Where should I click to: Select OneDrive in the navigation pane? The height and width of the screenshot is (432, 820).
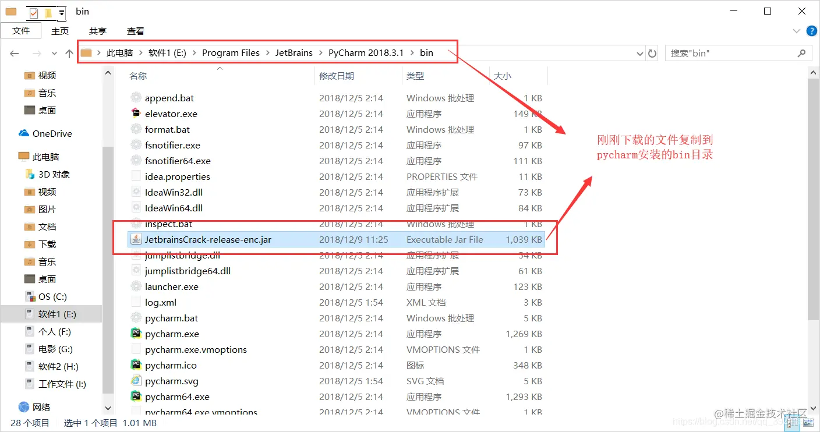[x=52, y=133]
